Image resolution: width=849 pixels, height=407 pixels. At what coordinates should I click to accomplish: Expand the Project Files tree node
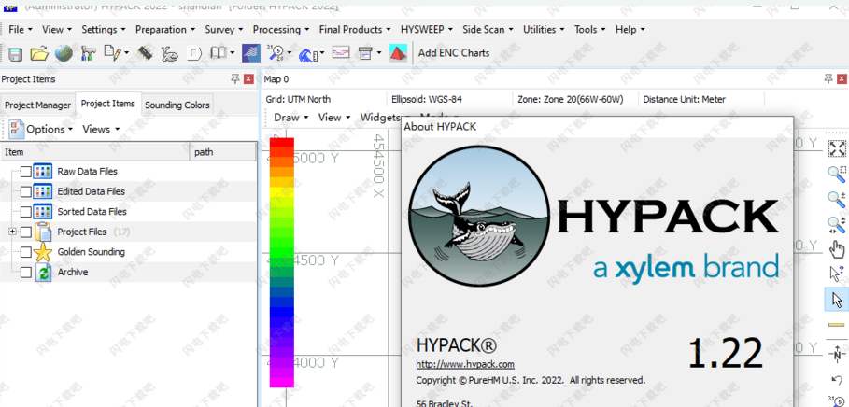12,232
